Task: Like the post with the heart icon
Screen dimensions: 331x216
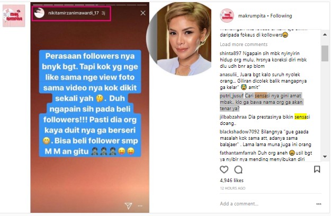Action: pyautogui.click(x=224, y=169)
